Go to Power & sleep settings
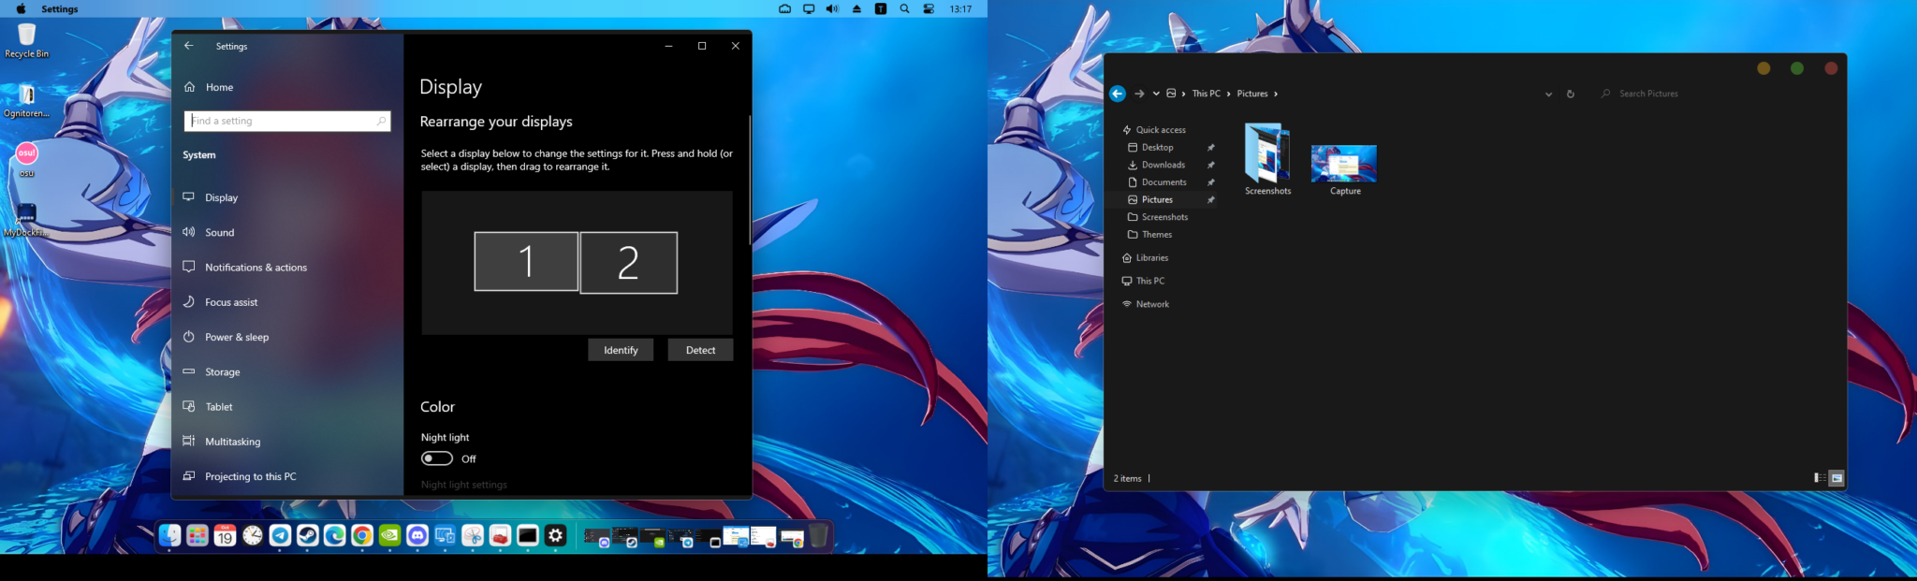The width and height of the screenshot is (1917, 581). click(237, 338)
